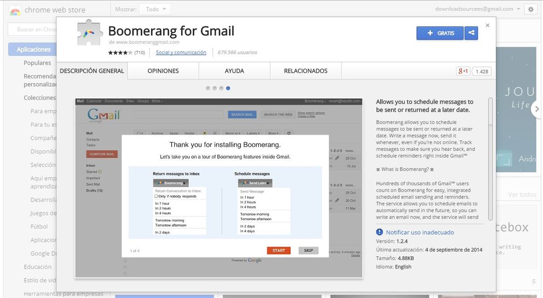Viewport: 543px width, 298px height.
Task: Switch to the OPINIONES tab
Action: click(163, 71)
